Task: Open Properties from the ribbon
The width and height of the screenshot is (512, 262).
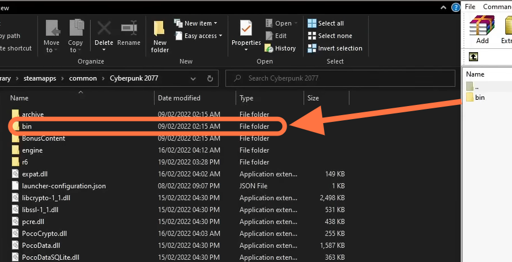Action: click(246, 33)
